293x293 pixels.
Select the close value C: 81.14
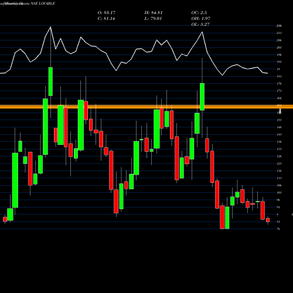tap(106, 19)
